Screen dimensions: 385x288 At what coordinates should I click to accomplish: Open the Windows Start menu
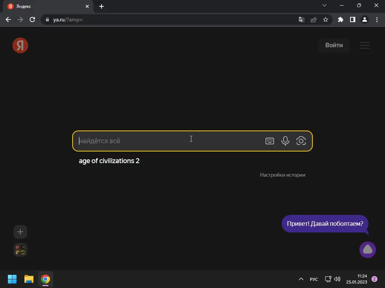[x=12, y=279]
